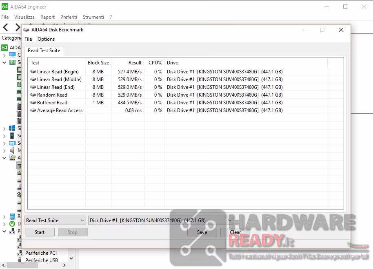Screen dimensions: 373x269
Task: Click the tree horizontal scroll-left arrow
Action: pyautogui.click(x=3, y=265)
